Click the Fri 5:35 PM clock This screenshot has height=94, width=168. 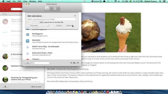(x=138, y=1)
